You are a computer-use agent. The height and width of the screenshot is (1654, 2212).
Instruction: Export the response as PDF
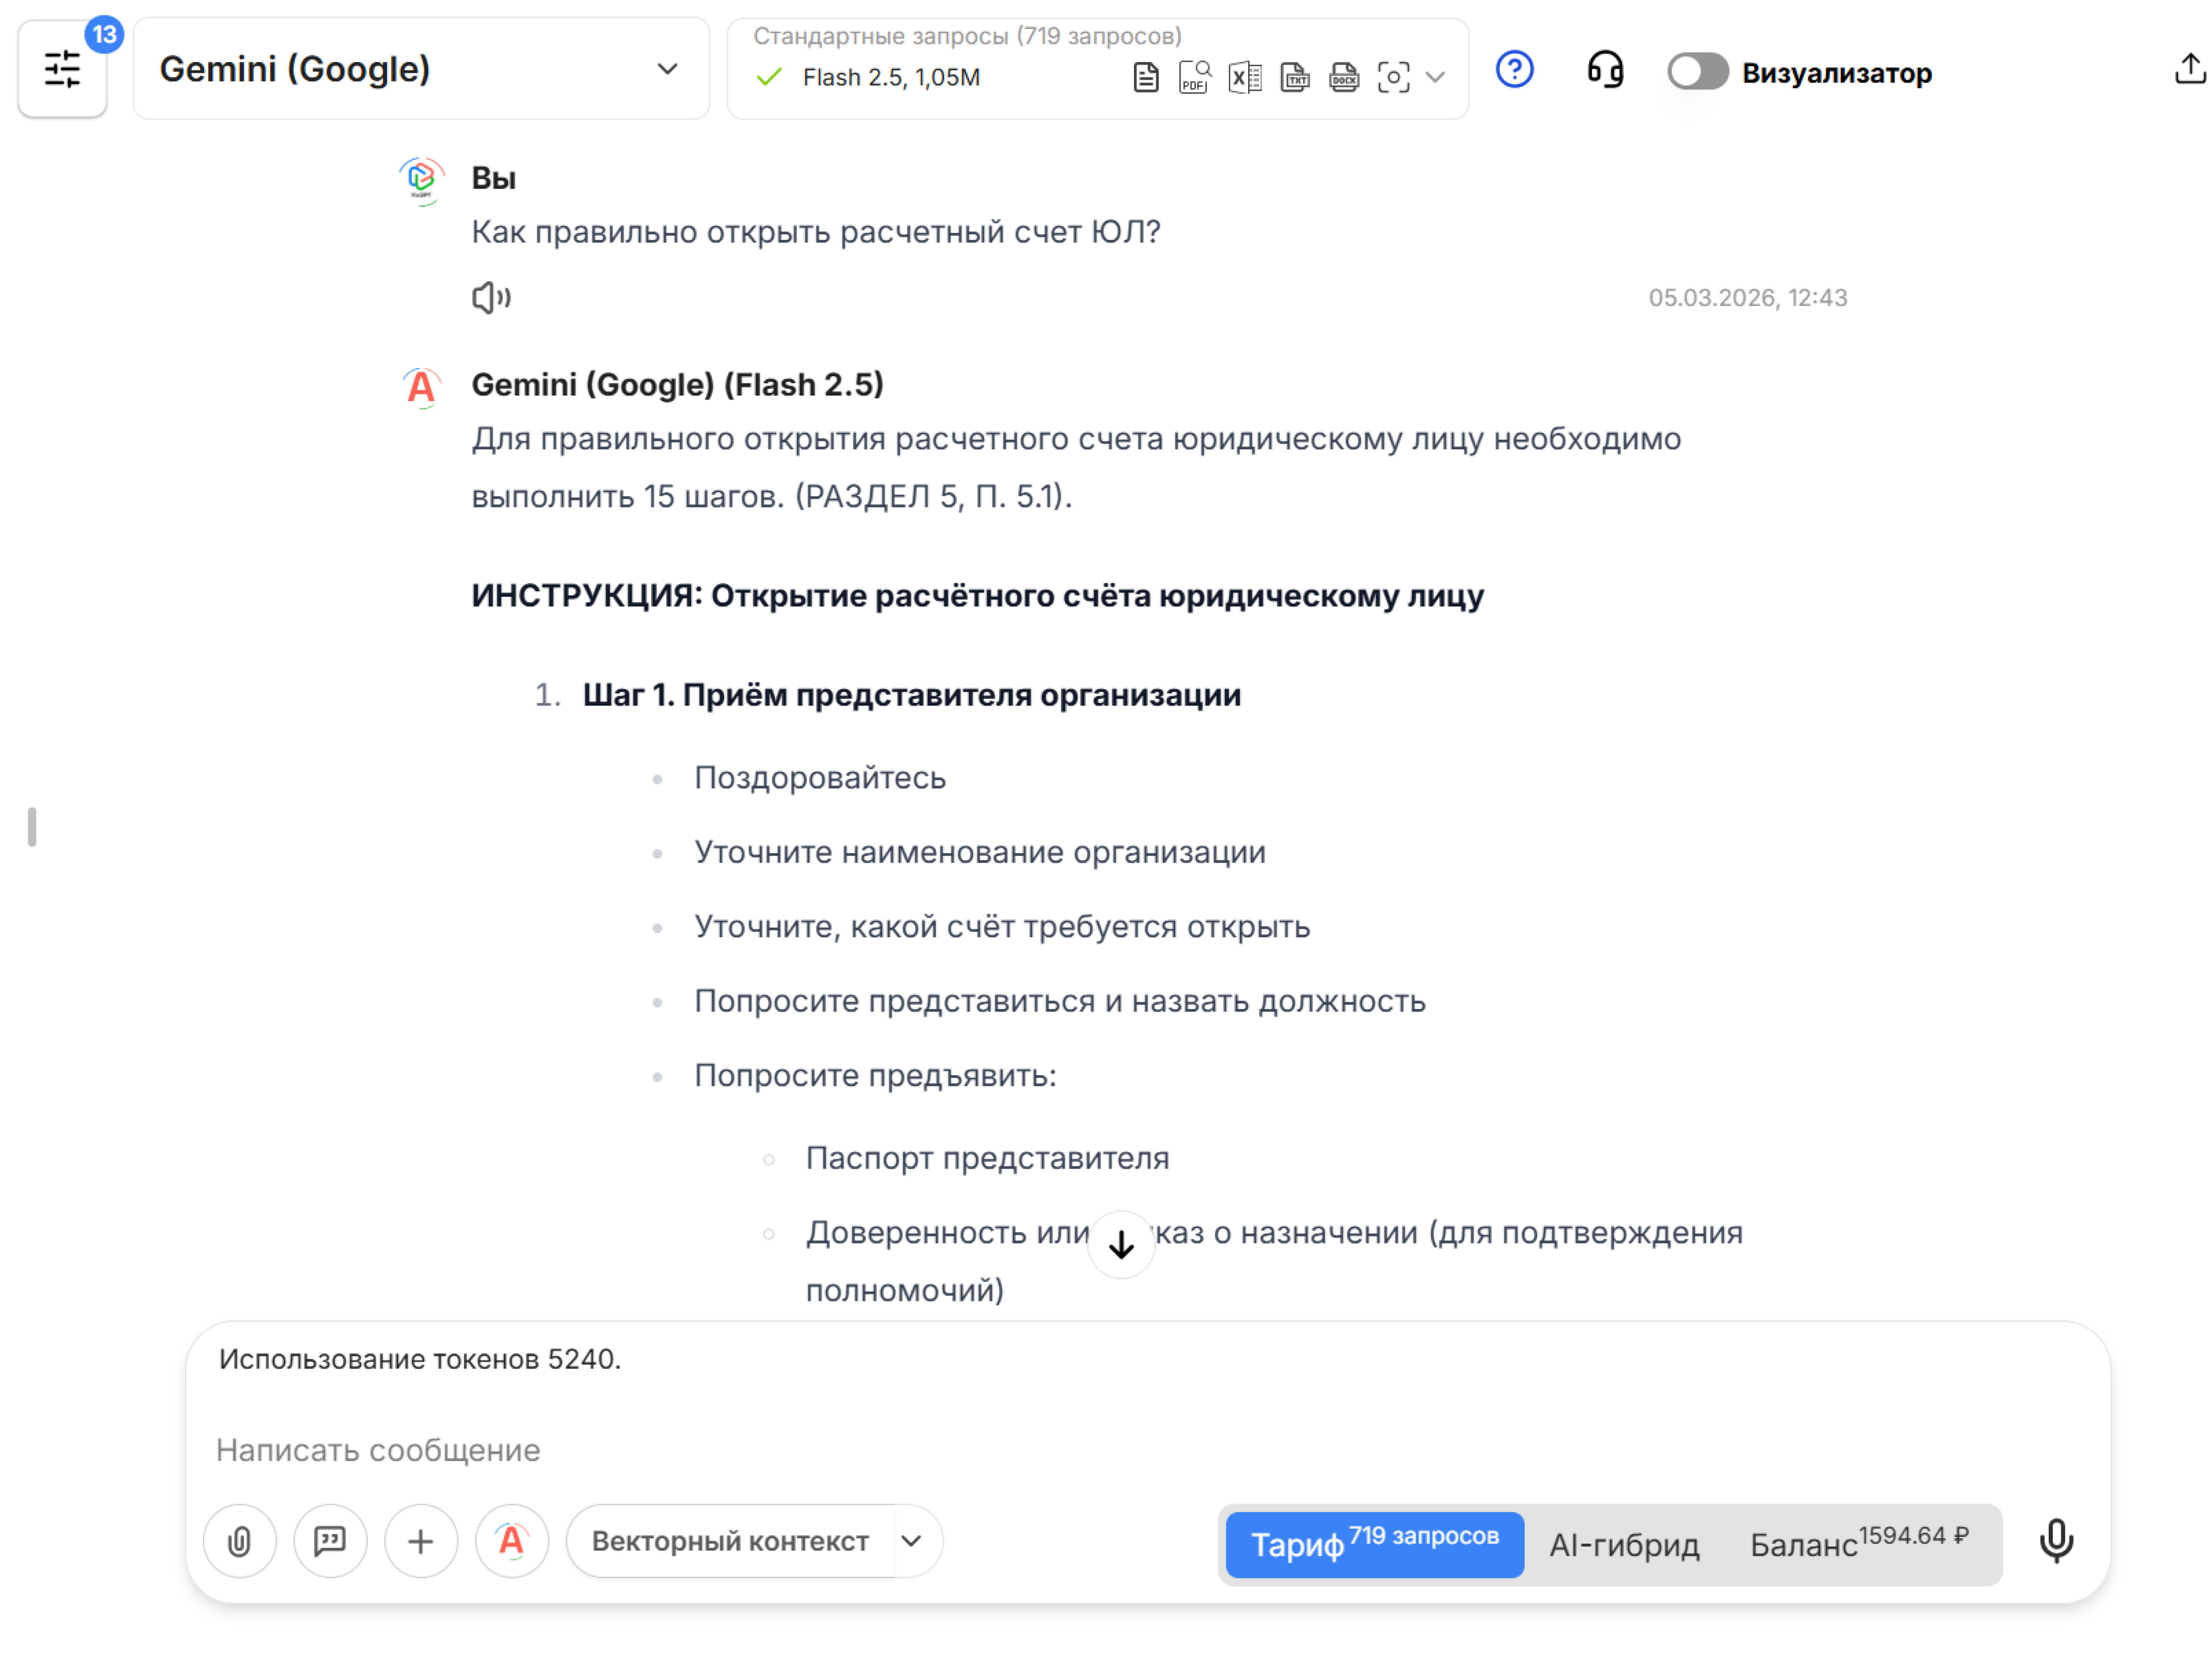pyautogui.click(x=1194, y=77)
